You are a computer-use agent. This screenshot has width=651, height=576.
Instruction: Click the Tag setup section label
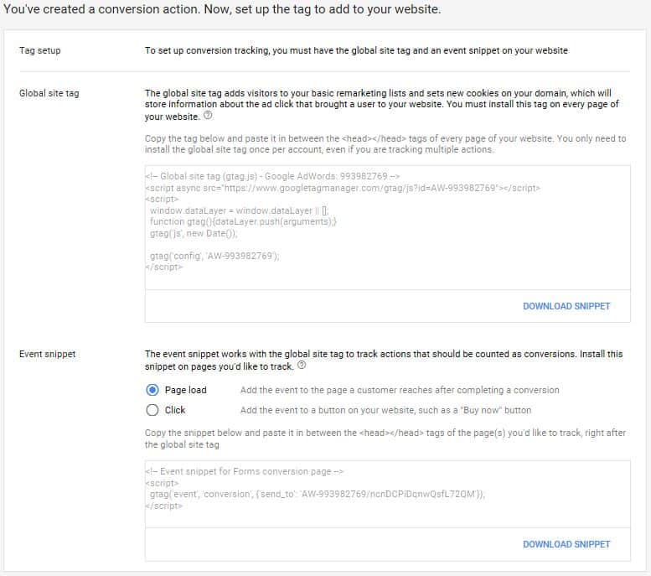(40, 50)
